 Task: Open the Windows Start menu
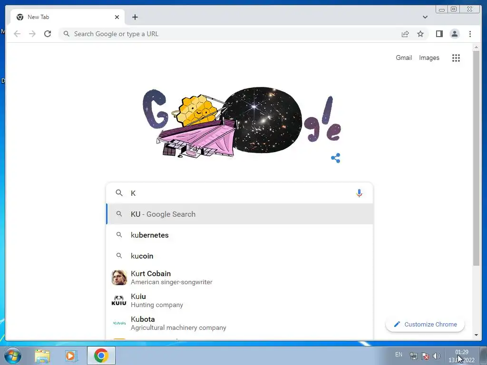coord(12,355)
